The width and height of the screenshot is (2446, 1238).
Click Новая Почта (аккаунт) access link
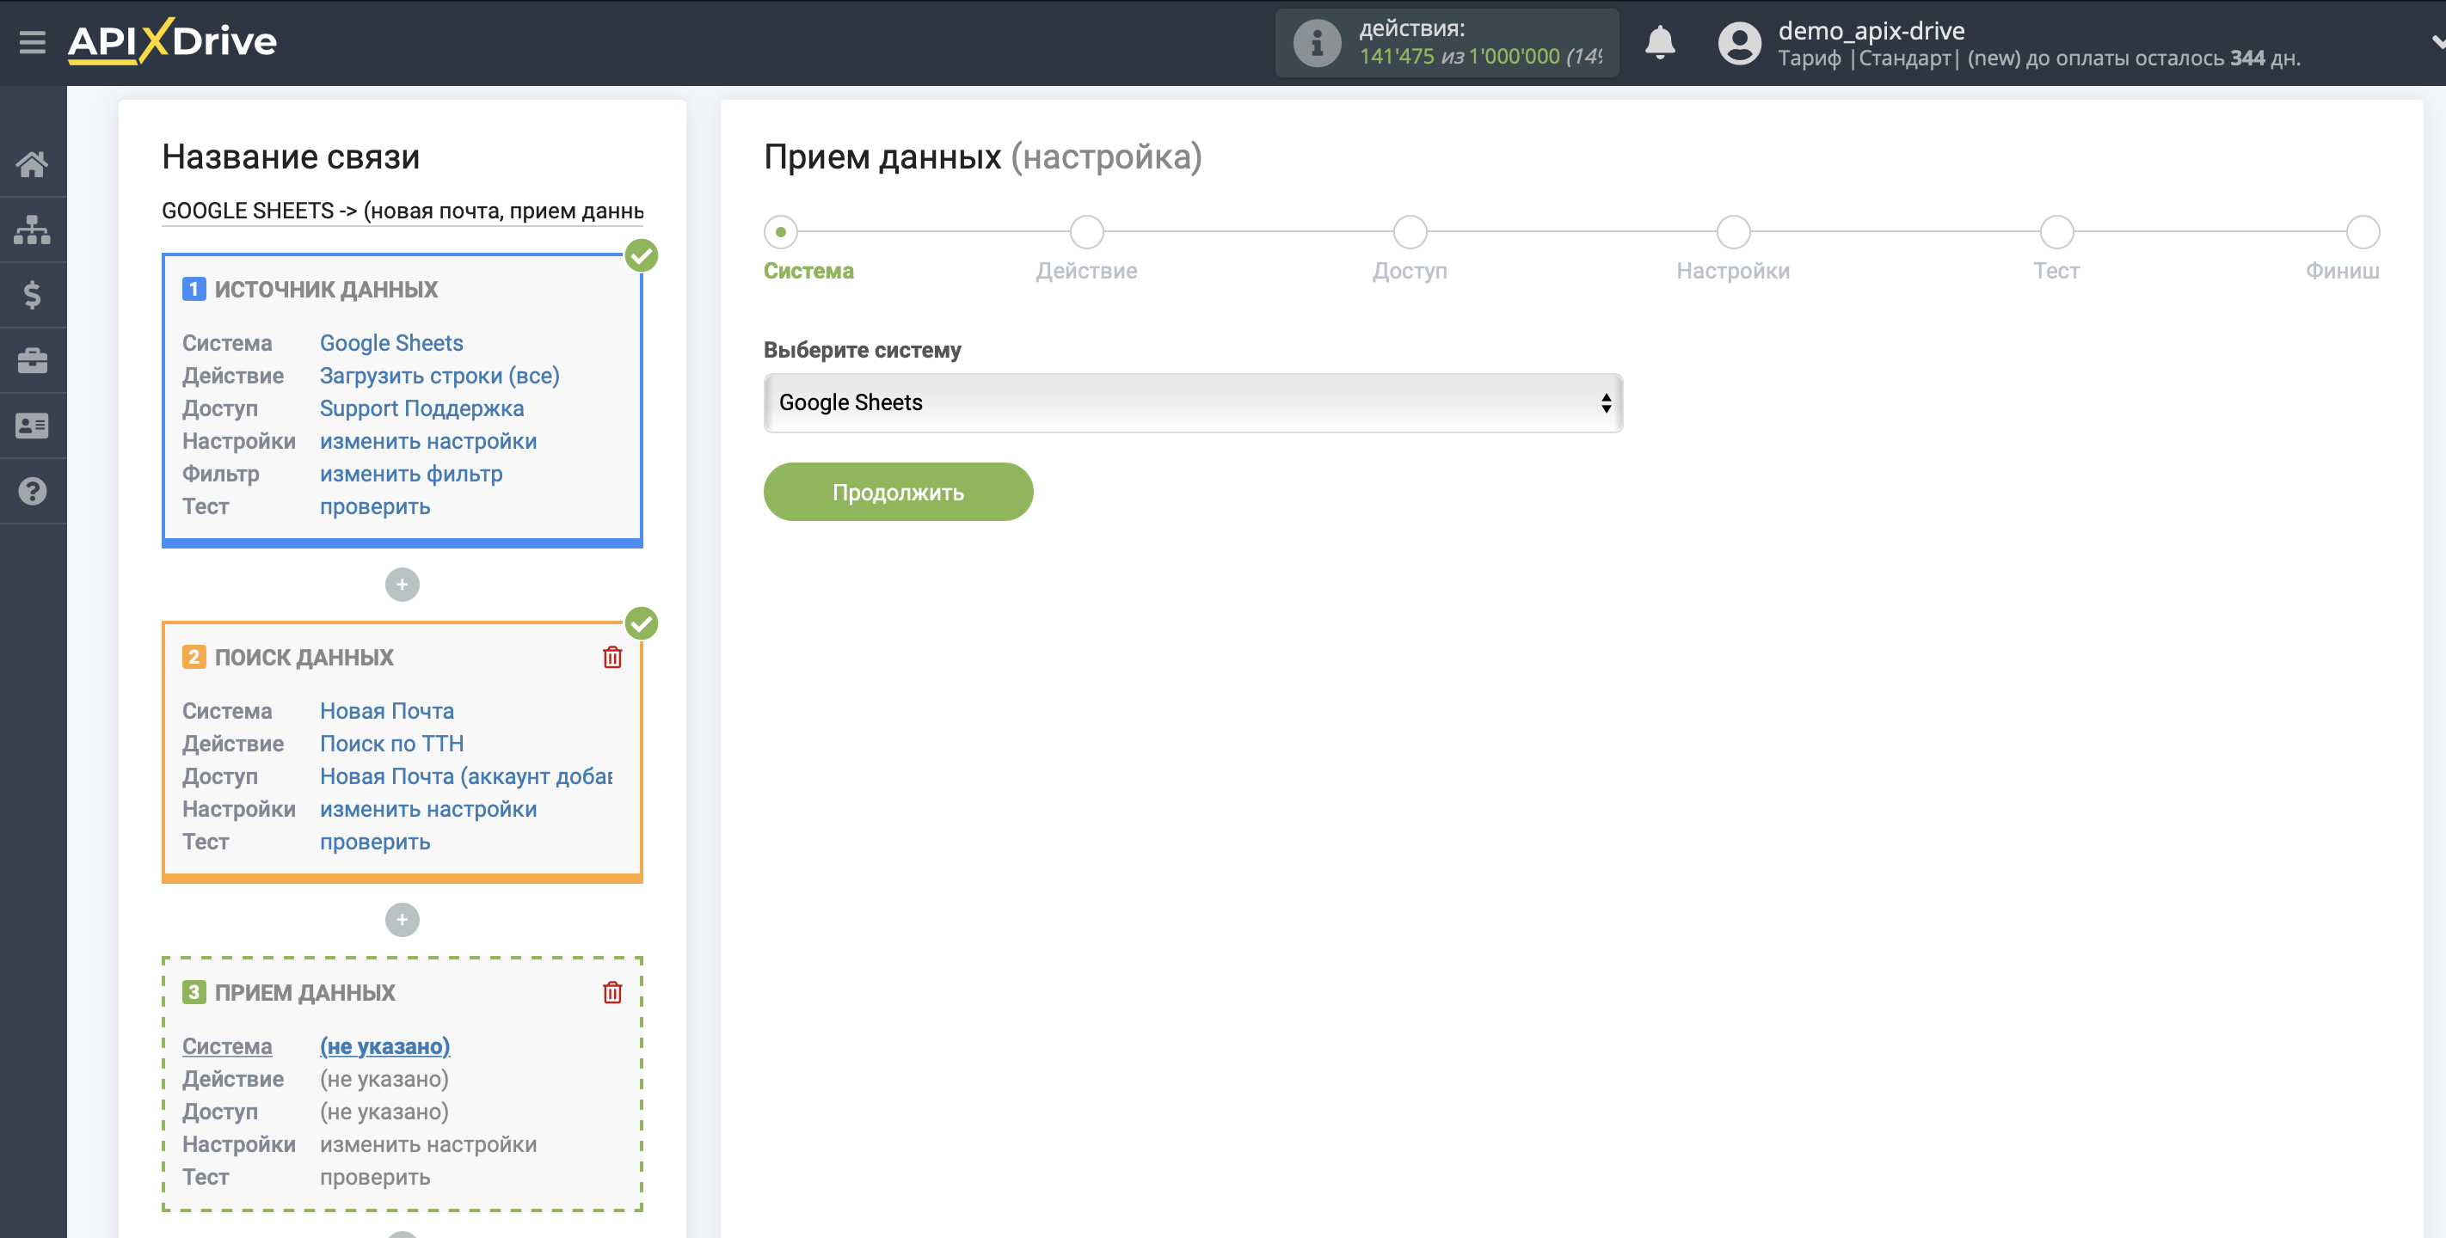(x=466, y=776)
